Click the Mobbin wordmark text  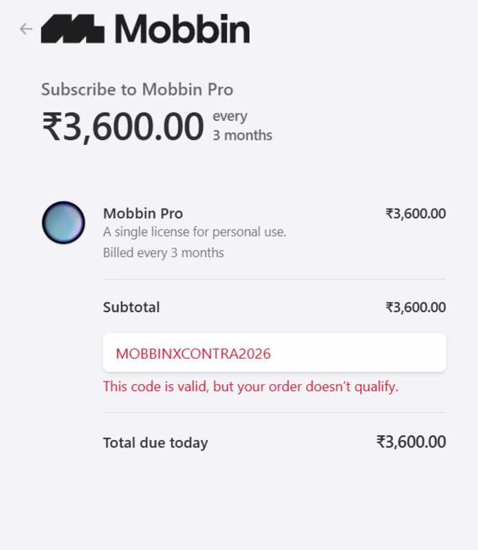tap(181, 29)
